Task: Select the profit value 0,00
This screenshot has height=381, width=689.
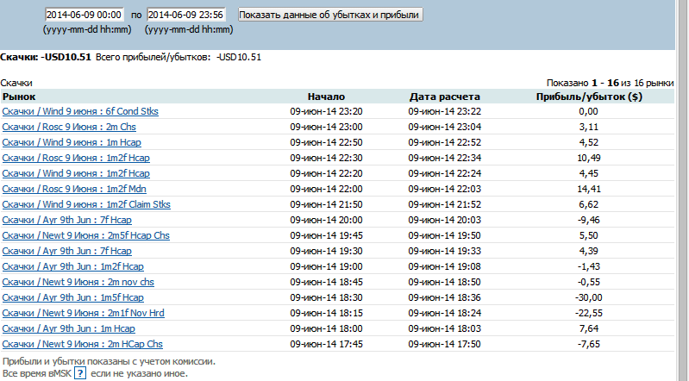Action: pyautogui.click(x=589, y=111)
